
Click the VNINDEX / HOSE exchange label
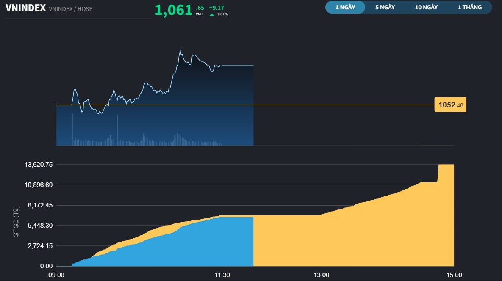[x=70, y=9]
